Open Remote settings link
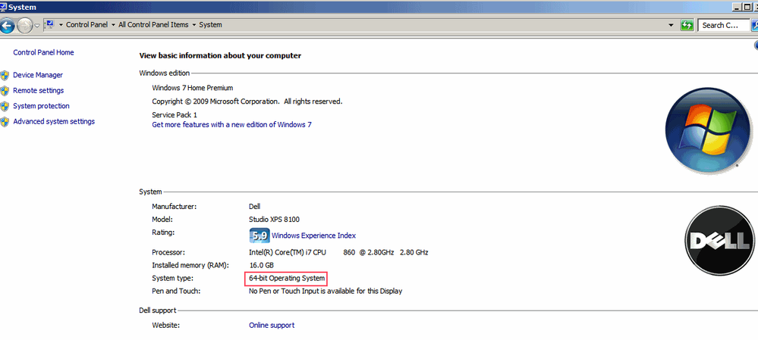This screenshot has width=758, height=340. [x=38, y=91]
